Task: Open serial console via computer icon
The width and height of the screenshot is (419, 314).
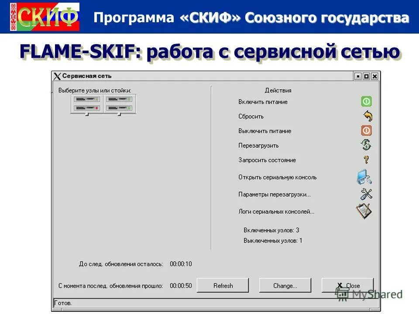Action: coord(364,177)
